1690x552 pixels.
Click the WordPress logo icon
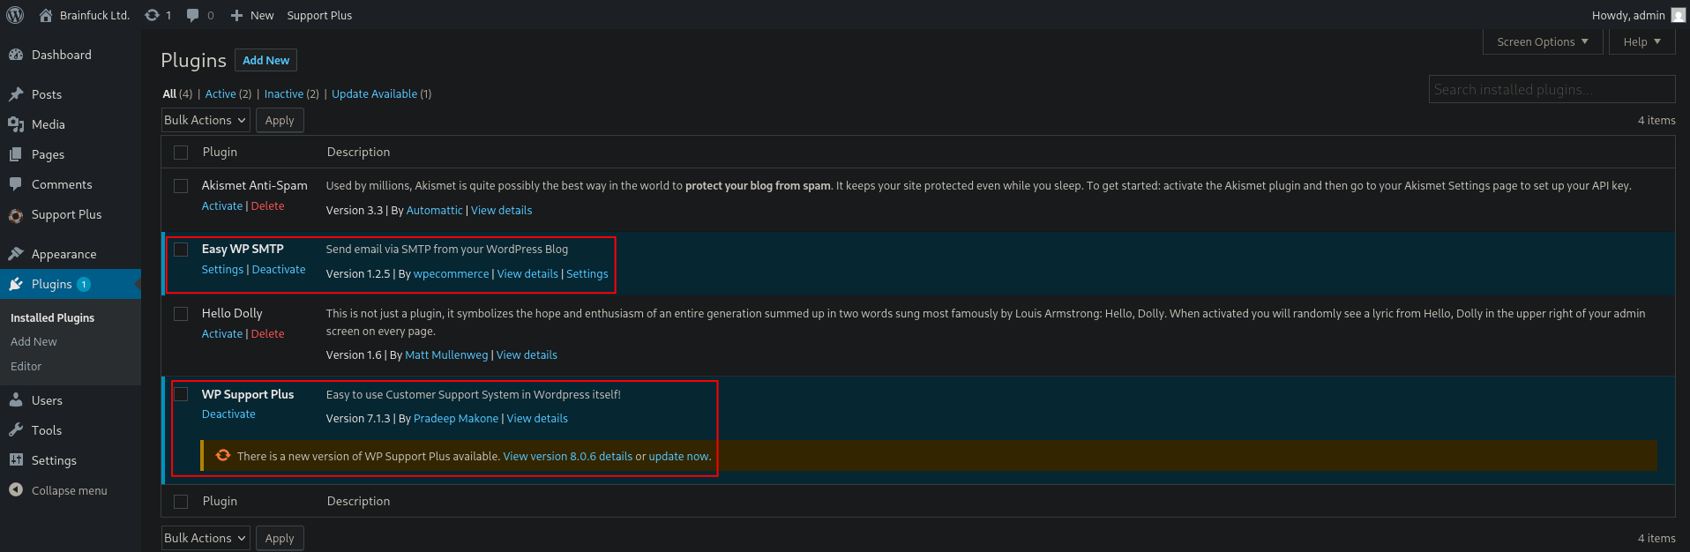(x=15, y=15)
